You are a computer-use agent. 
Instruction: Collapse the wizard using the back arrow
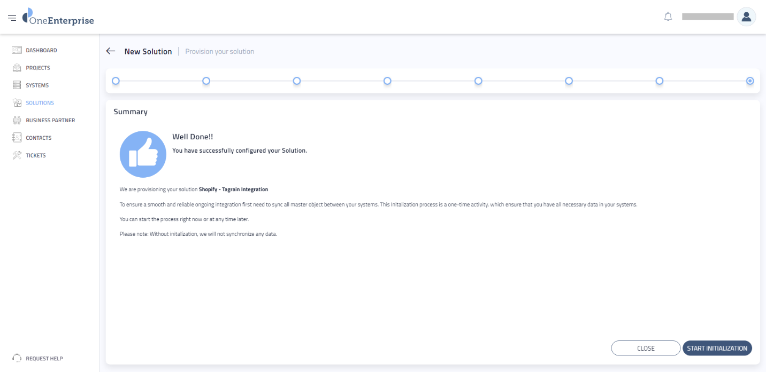tap(110, 51)
